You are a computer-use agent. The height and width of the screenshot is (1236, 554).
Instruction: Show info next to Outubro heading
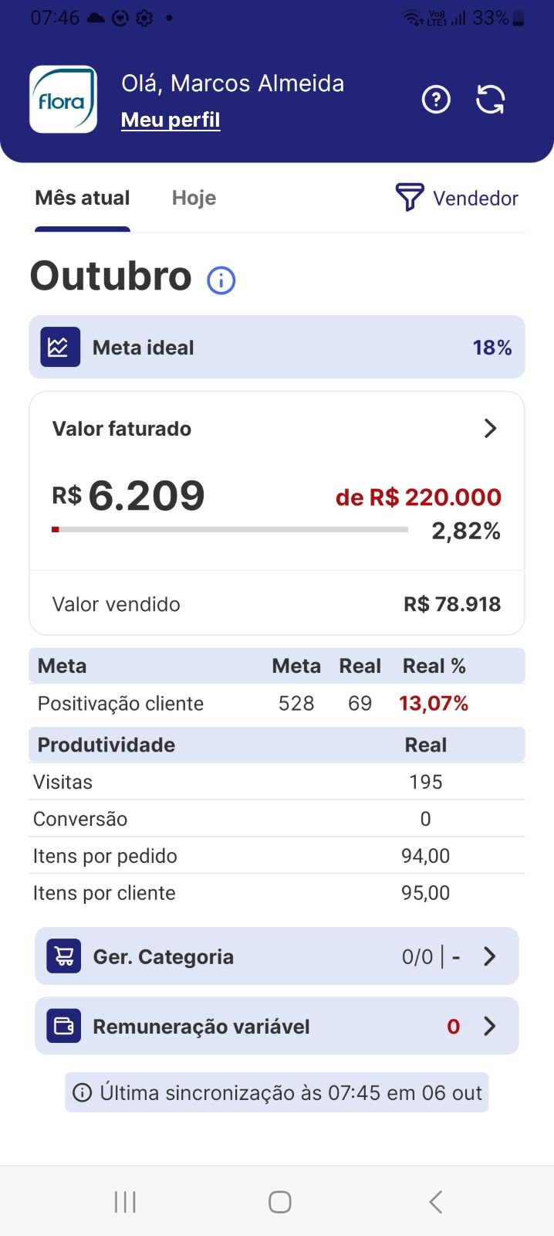pos(221,280)
